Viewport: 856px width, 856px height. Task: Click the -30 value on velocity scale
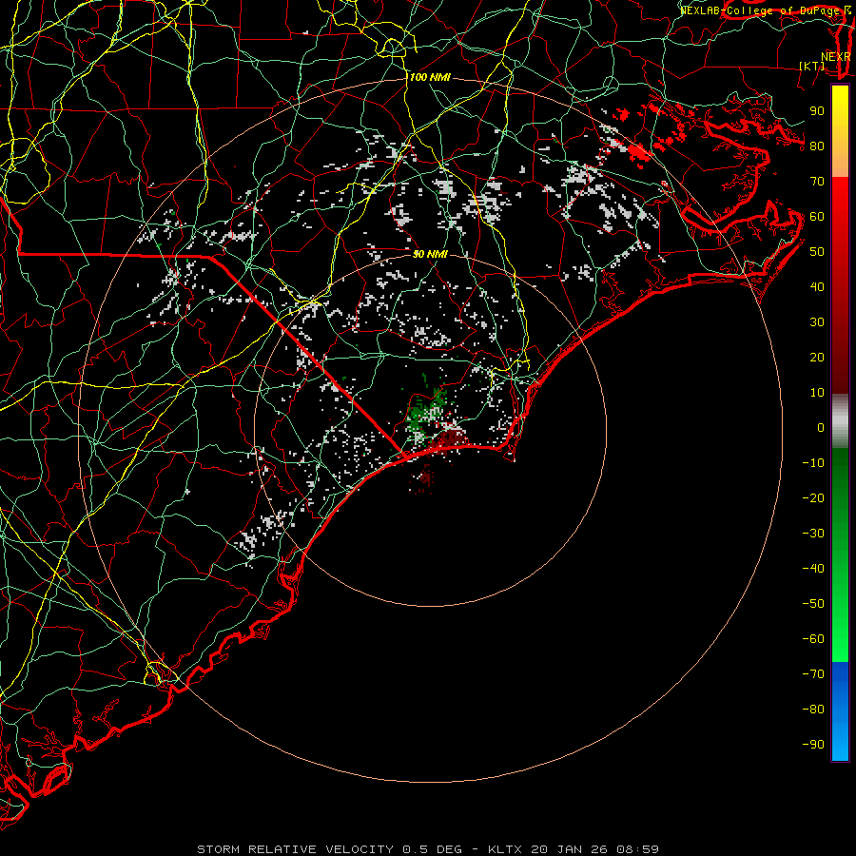point(813,534)
